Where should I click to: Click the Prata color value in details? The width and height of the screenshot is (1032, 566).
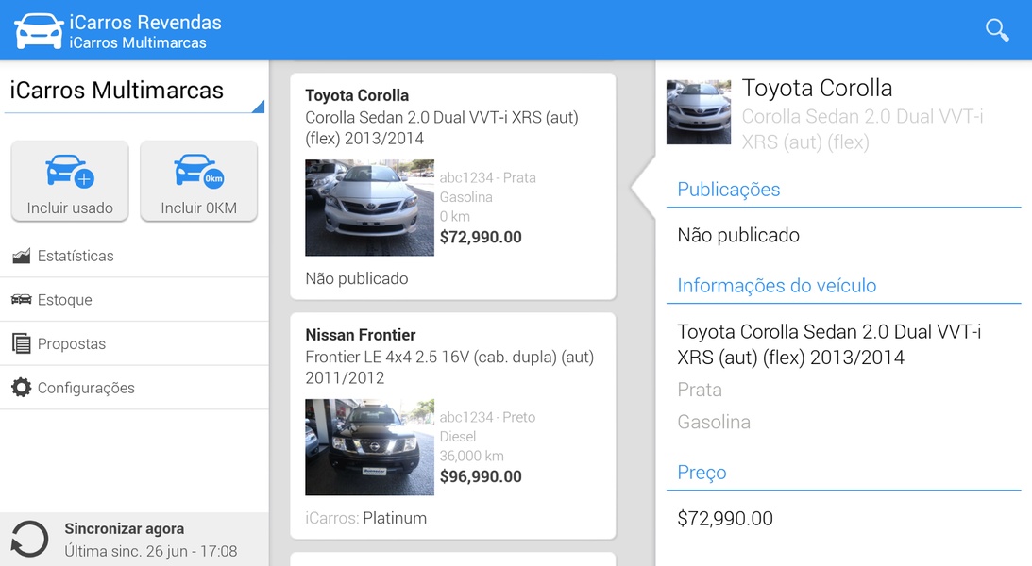(700, 390)
